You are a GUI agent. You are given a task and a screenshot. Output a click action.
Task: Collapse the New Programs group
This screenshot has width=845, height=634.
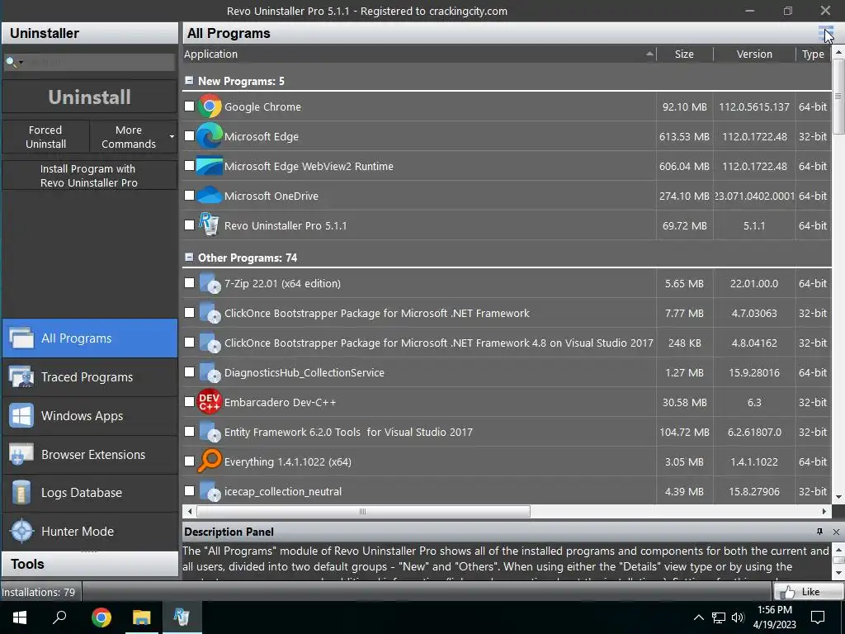click(189, 80)
